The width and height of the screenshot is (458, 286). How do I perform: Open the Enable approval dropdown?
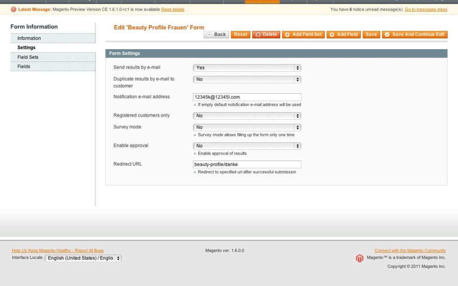247,146
